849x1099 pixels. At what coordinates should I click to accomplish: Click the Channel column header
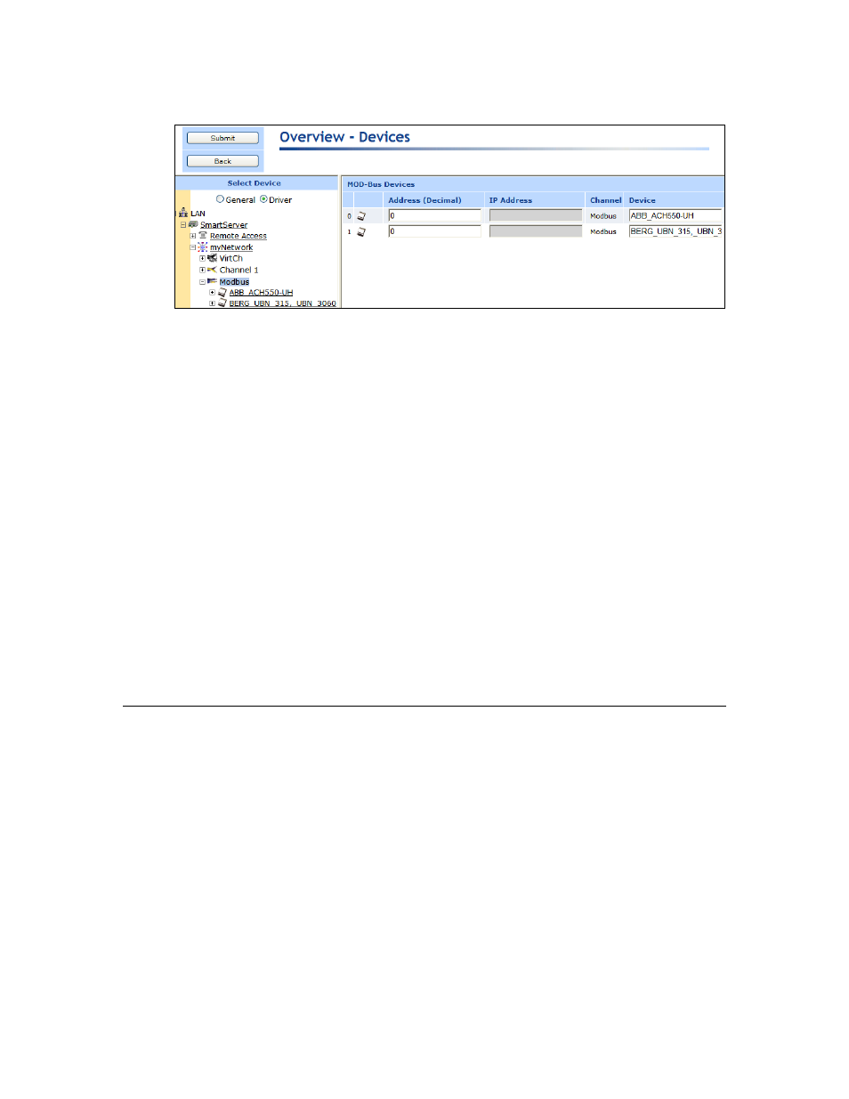tap(605, 200)
